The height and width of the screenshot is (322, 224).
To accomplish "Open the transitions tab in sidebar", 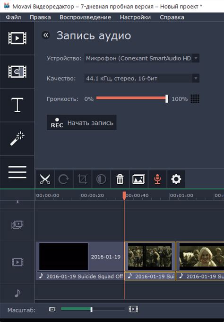I will click(x=17, y=72).
